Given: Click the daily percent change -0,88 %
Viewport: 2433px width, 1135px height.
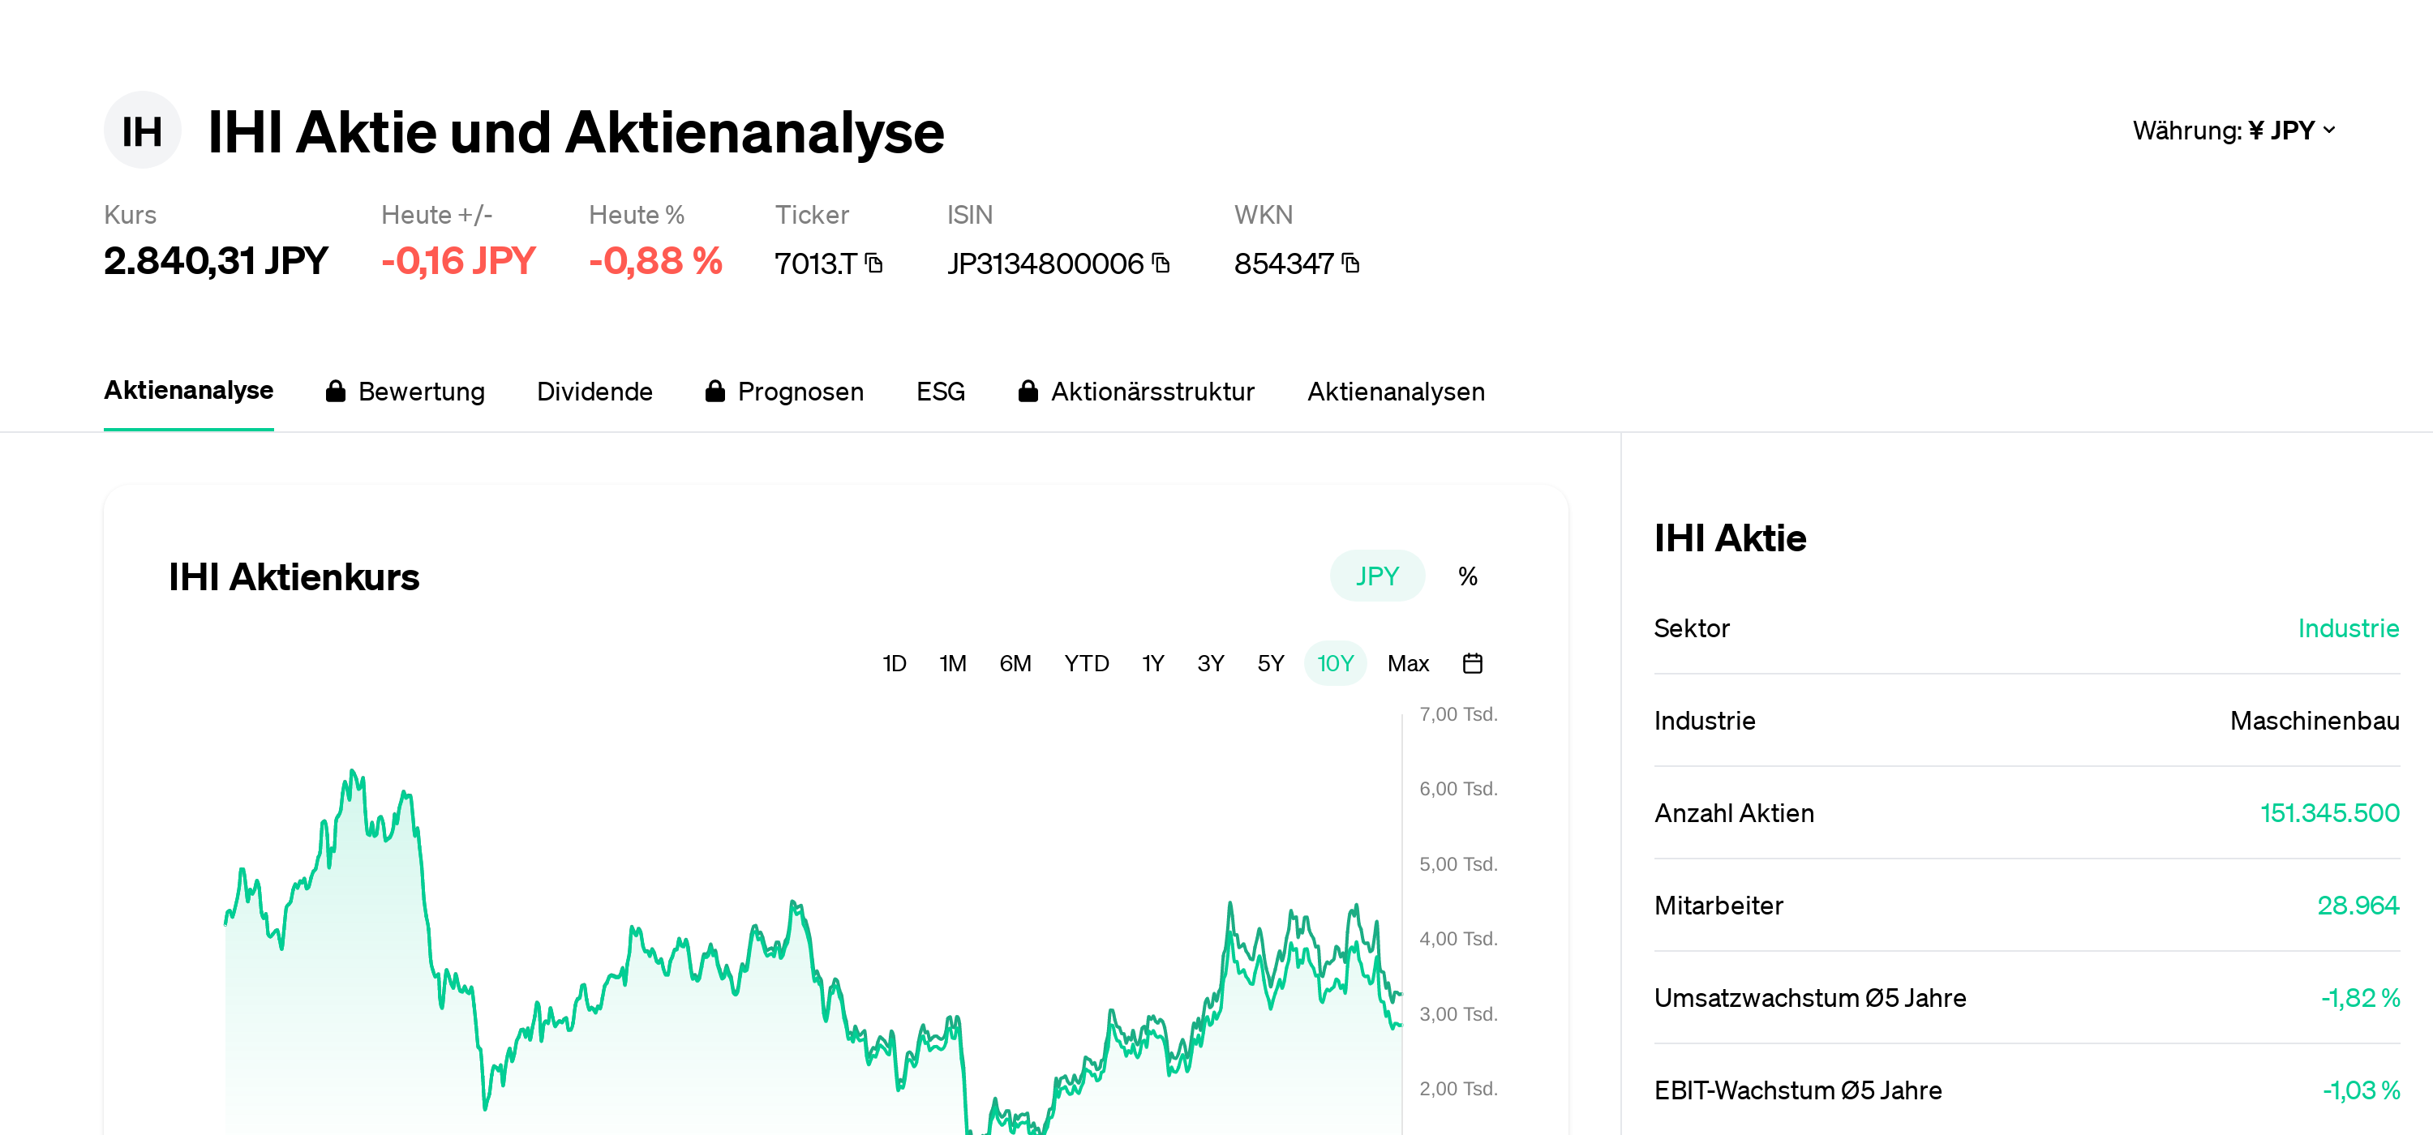Looking at the screenshot, I should click(655, 262).
